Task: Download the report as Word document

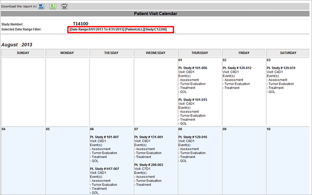Action: point(41,6)
